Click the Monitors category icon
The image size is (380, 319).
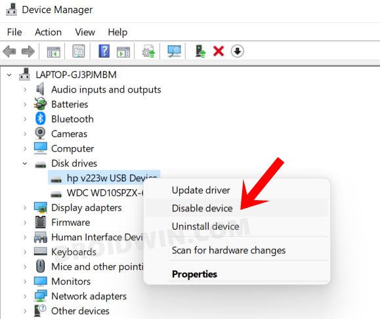tap(41, 281)
